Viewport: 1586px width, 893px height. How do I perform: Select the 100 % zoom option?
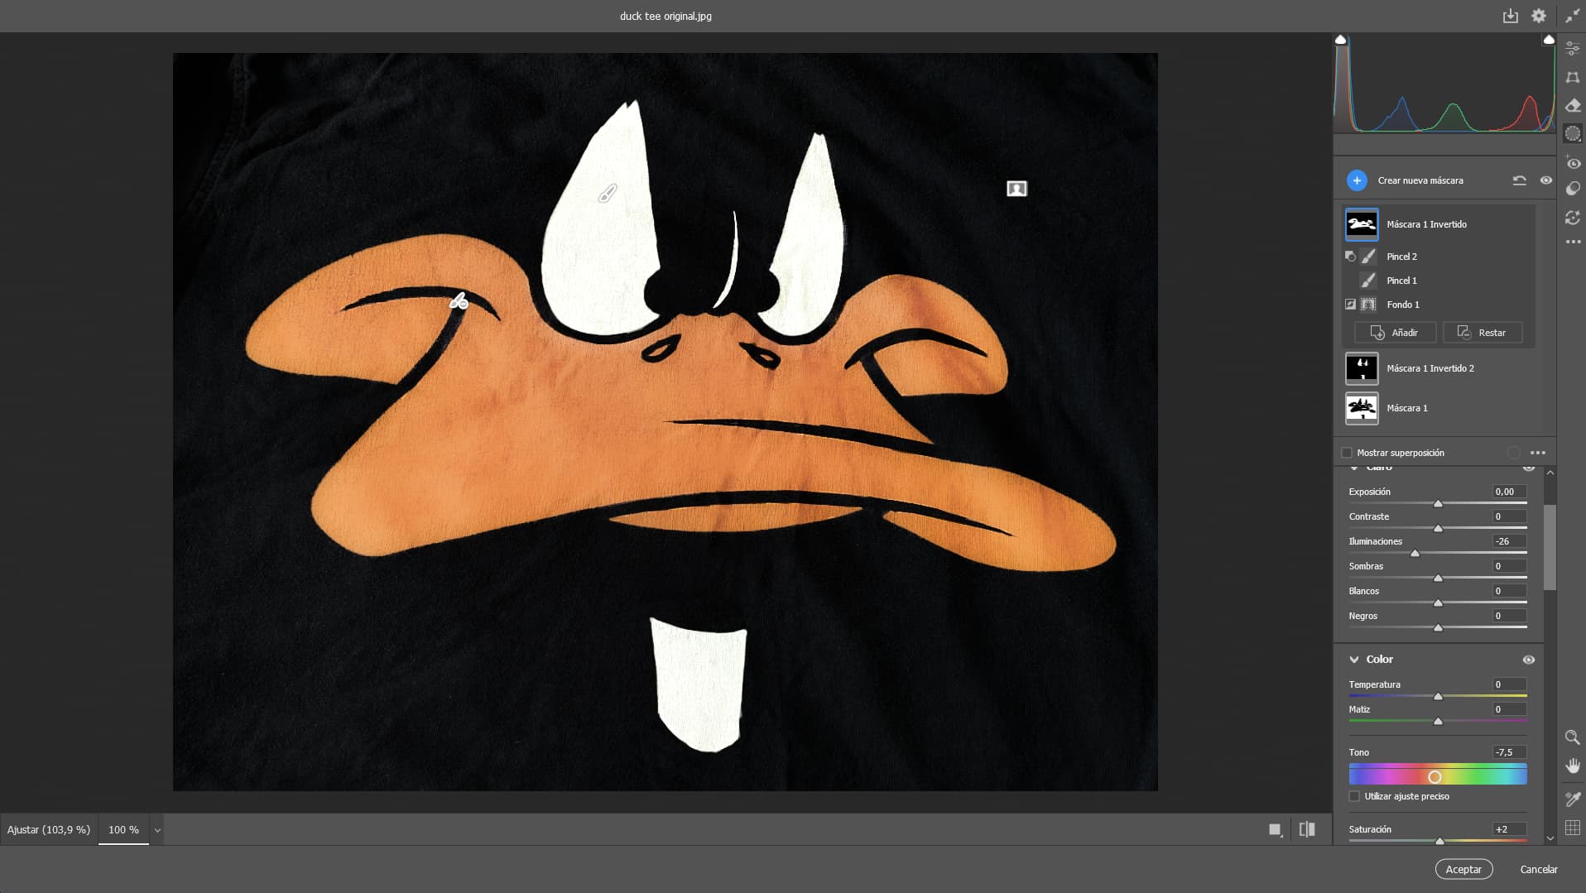[123, 829]
